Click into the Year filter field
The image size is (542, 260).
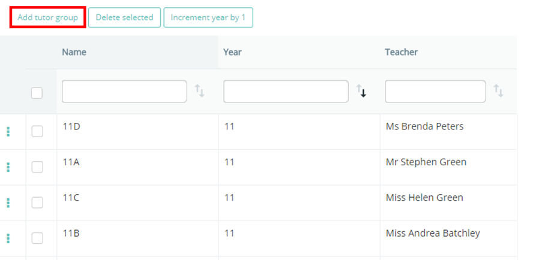[x=286, y=92]
